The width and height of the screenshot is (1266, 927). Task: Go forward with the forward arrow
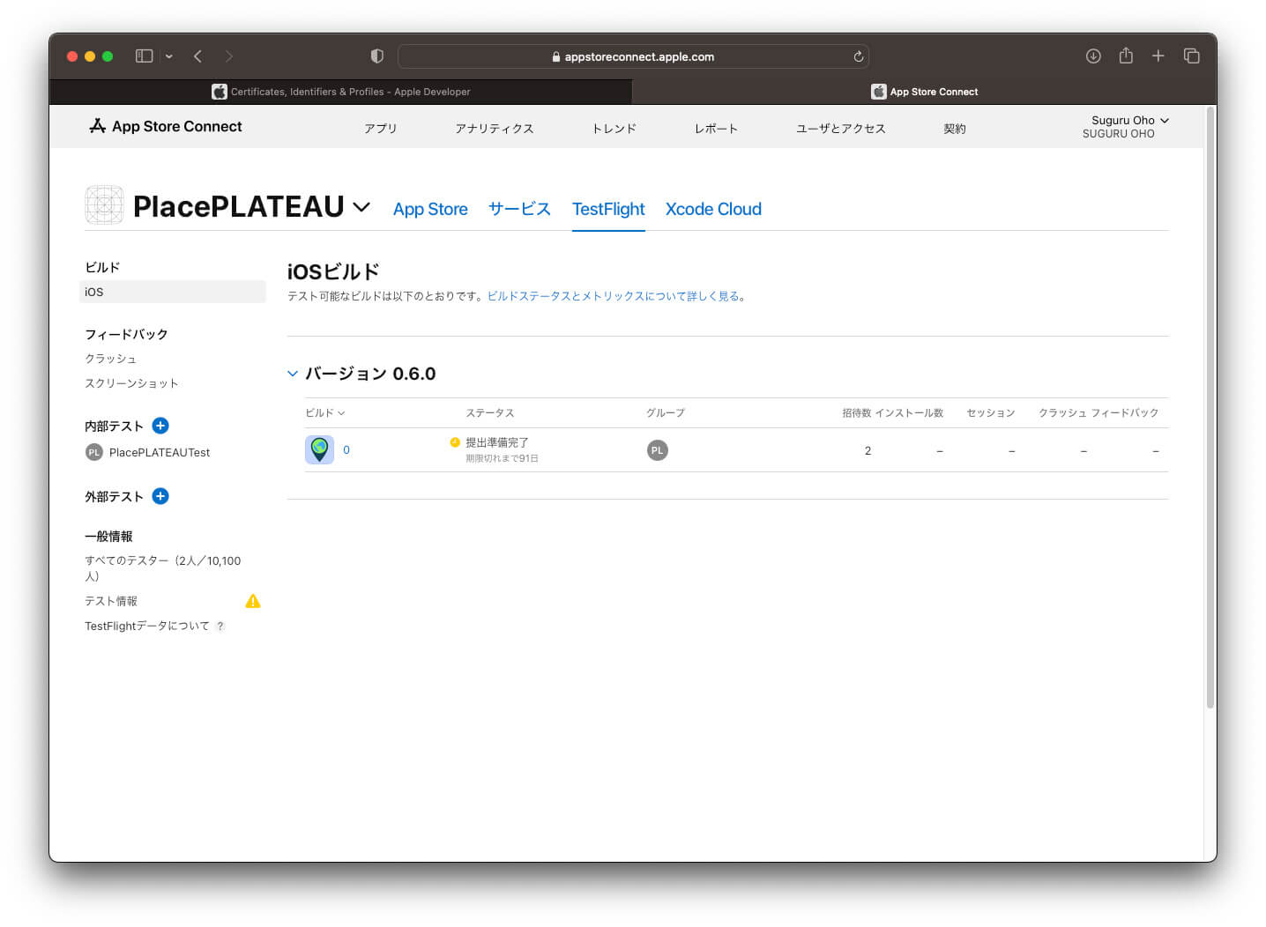229,56
